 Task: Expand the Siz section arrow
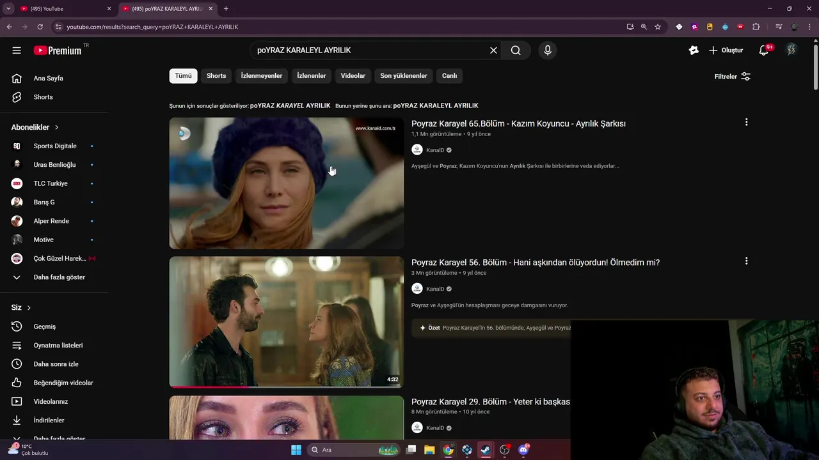tap(29, 308)
